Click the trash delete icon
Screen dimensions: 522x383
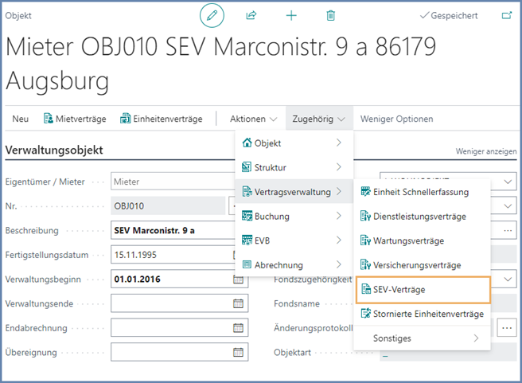coord(331,15)
